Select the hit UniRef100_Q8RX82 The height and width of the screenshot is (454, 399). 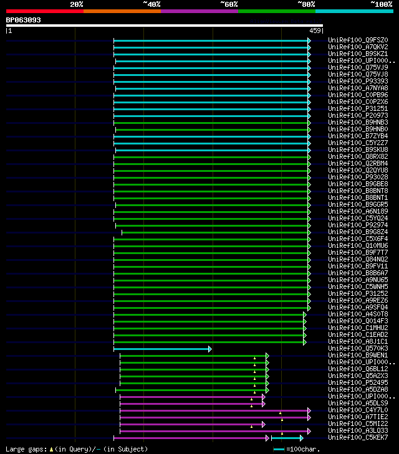(358, 157)
